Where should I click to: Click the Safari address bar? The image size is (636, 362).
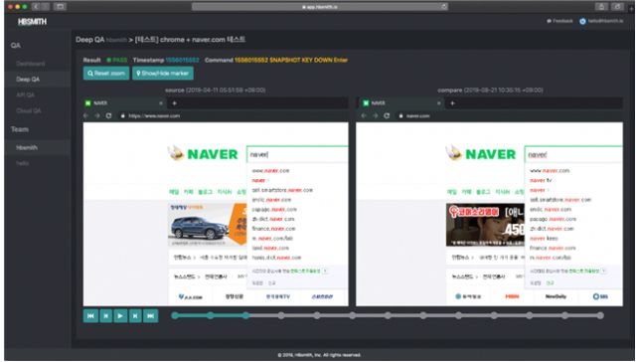click(x=320, y=7)
